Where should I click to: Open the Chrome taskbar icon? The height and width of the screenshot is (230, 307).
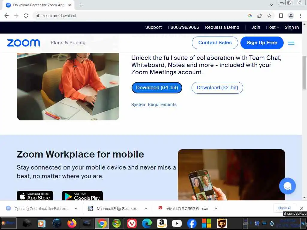(x=102, y=223)
